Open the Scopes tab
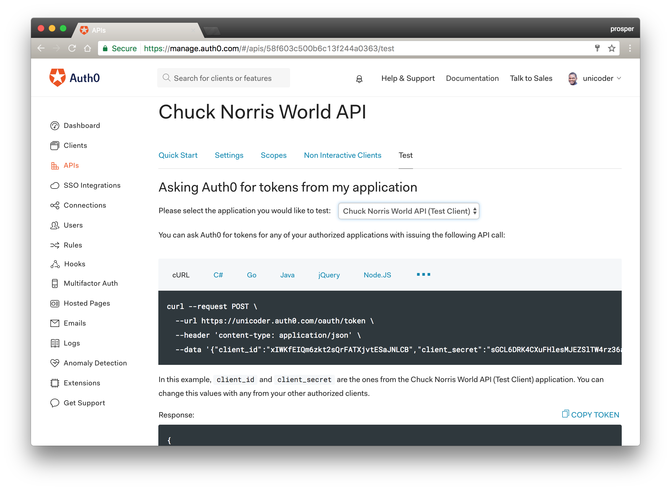Screen dimensions: 671x490 [x=273, y=155]
